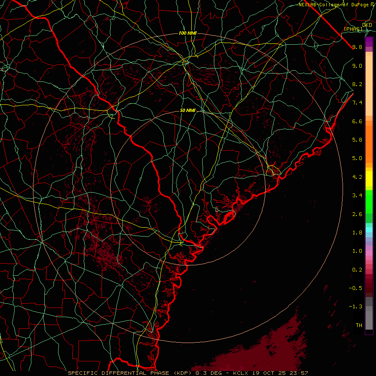The image size is (376, 376).
Task: Click the 9.8 value on color scale
Action: 357,47
